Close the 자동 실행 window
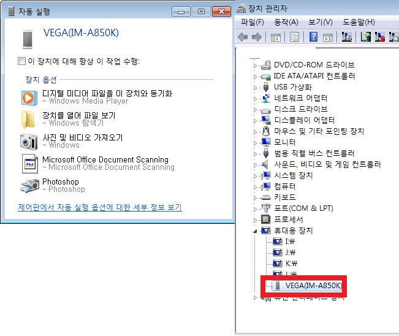 pos(221,12)
